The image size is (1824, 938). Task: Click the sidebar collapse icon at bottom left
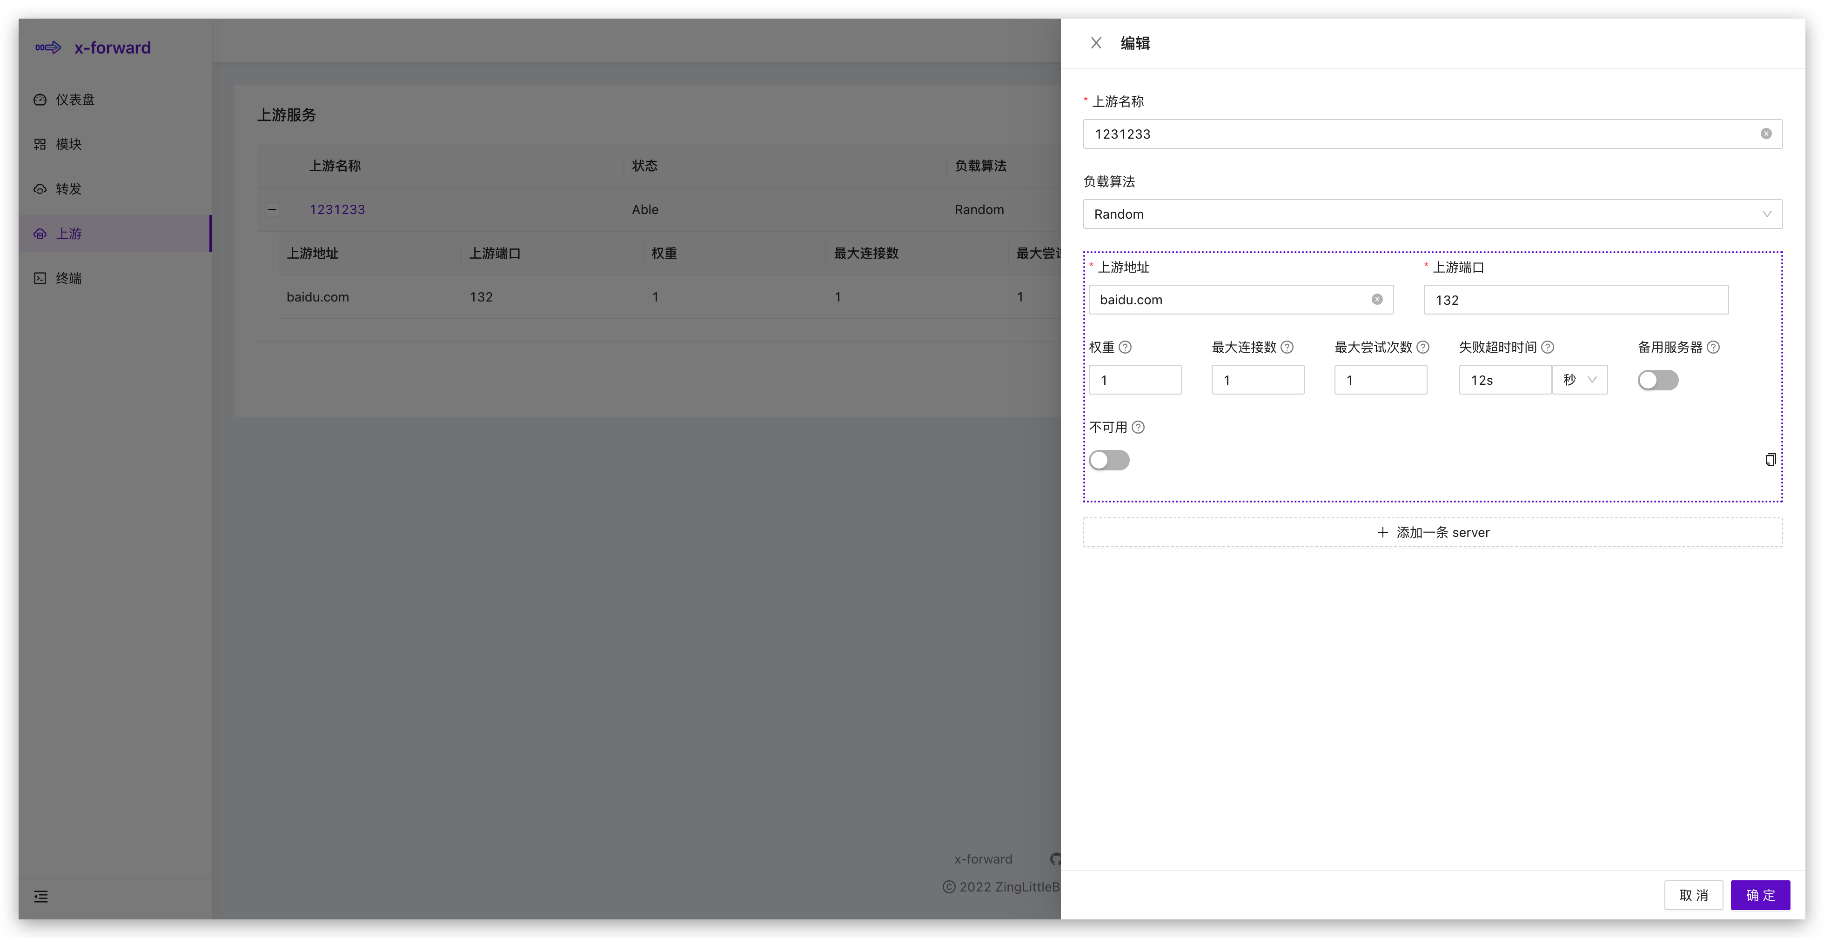[41, 897]
